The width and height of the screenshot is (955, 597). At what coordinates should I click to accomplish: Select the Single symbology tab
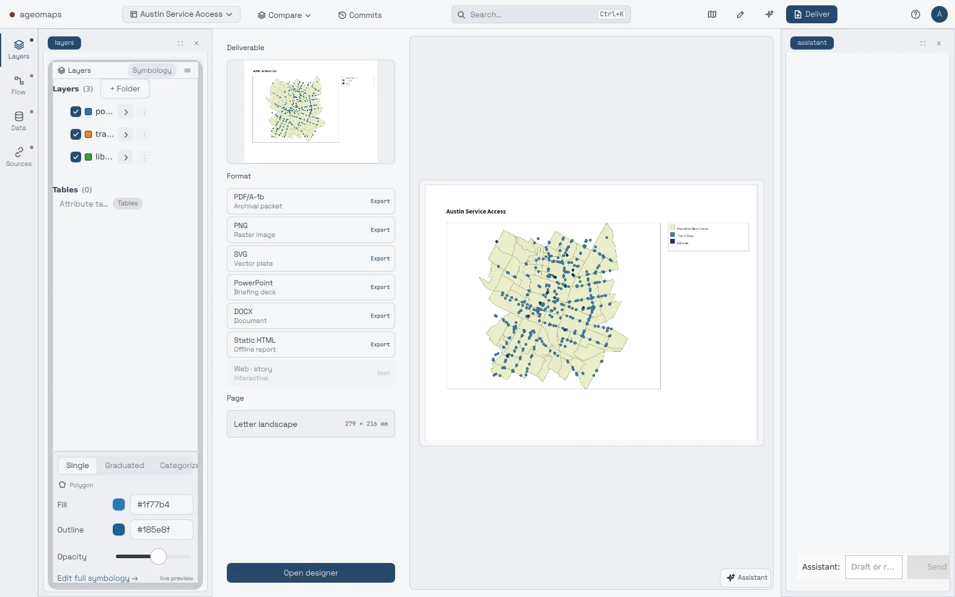(x=78, y=465)
